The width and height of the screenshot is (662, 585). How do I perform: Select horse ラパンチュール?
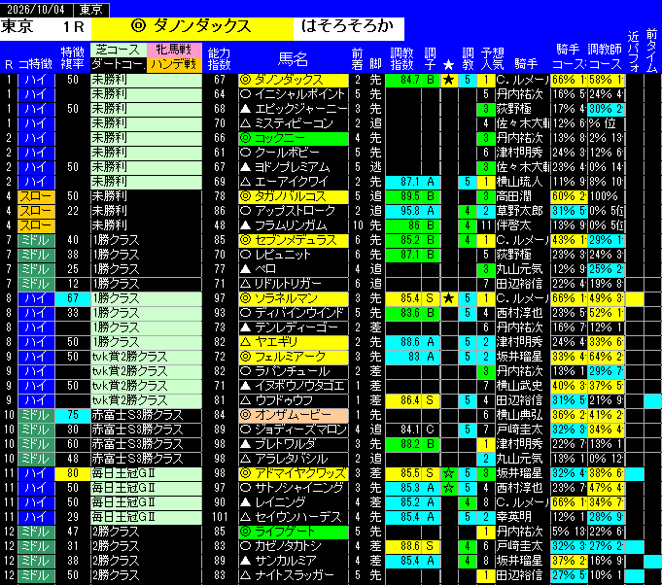294,371
